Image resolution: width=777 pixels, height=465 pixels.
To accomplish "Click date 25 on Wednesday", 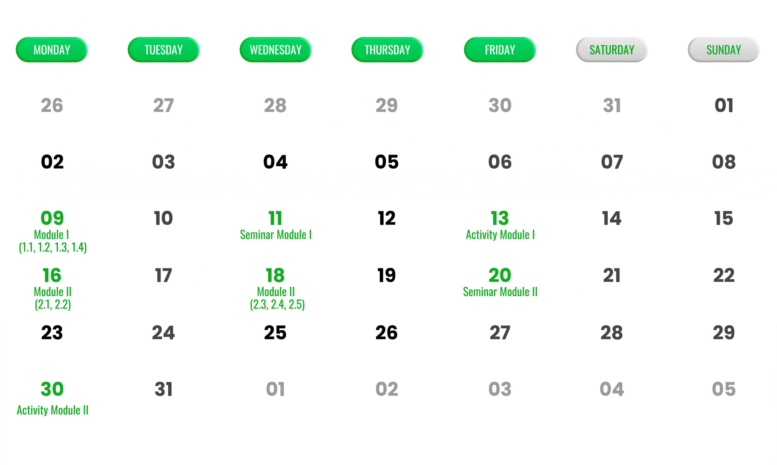I will (x=275, y=332).
